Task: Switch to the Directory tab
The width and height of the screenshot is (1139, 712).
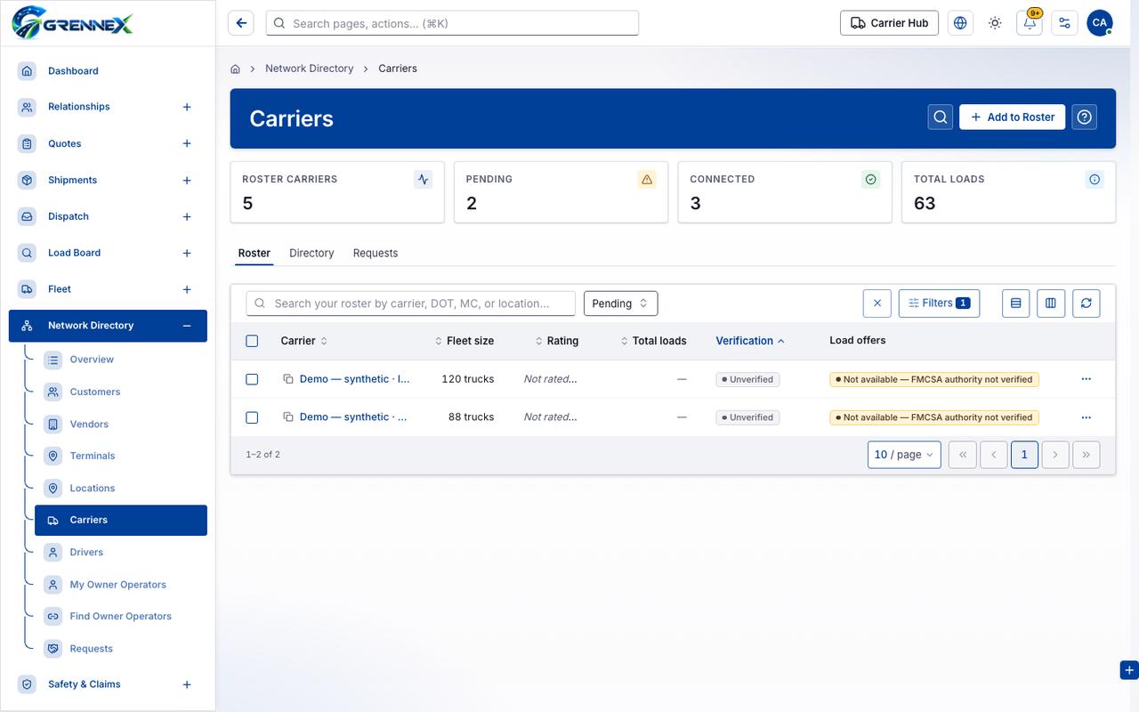Action: point(311,254)
